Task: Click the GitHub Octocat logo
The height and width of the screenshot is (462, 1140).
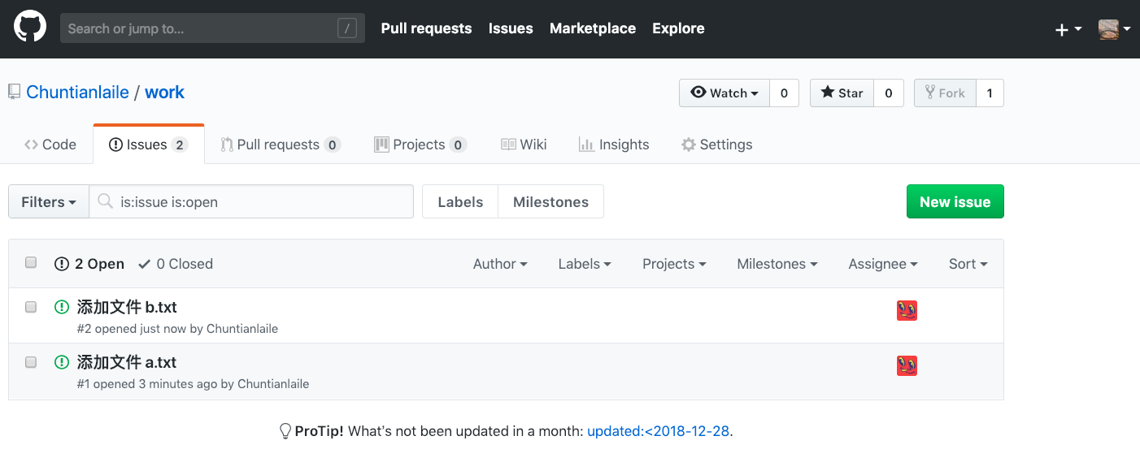Action: click(30, 28)
